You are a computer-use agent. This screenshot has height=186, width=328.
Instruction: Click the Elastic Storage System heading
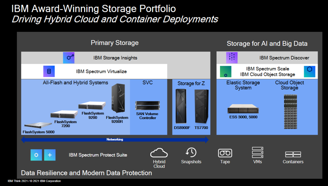[x=243, y=85]
